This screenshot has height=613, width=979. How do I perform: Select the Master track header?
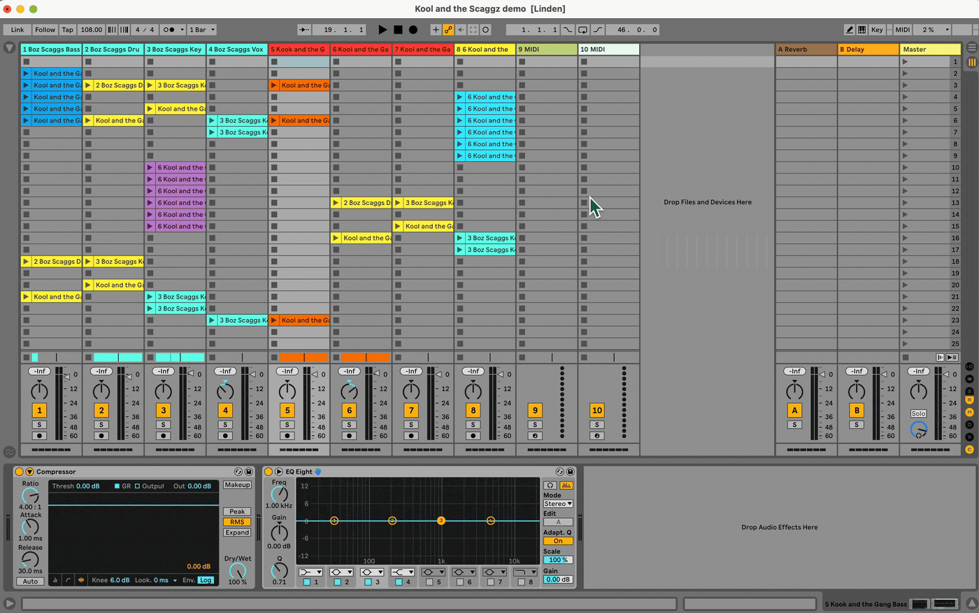click(x=930, y=50)
